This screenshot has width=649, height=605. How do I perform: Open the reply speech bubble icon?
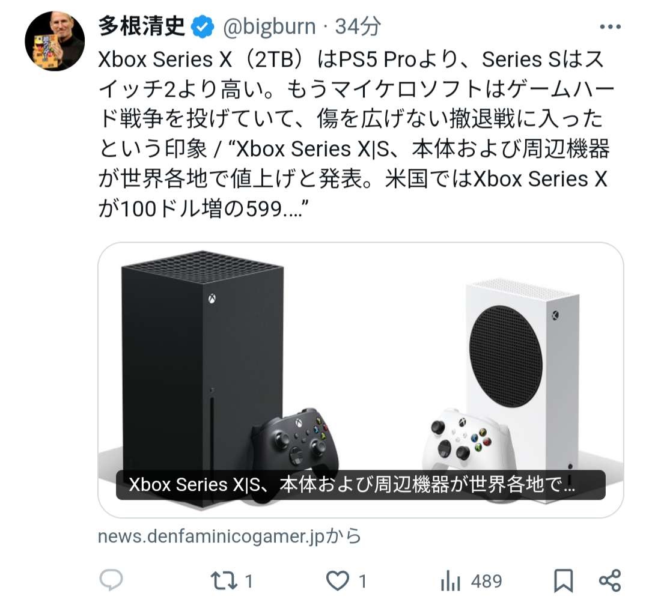click(x=111, y=580)
